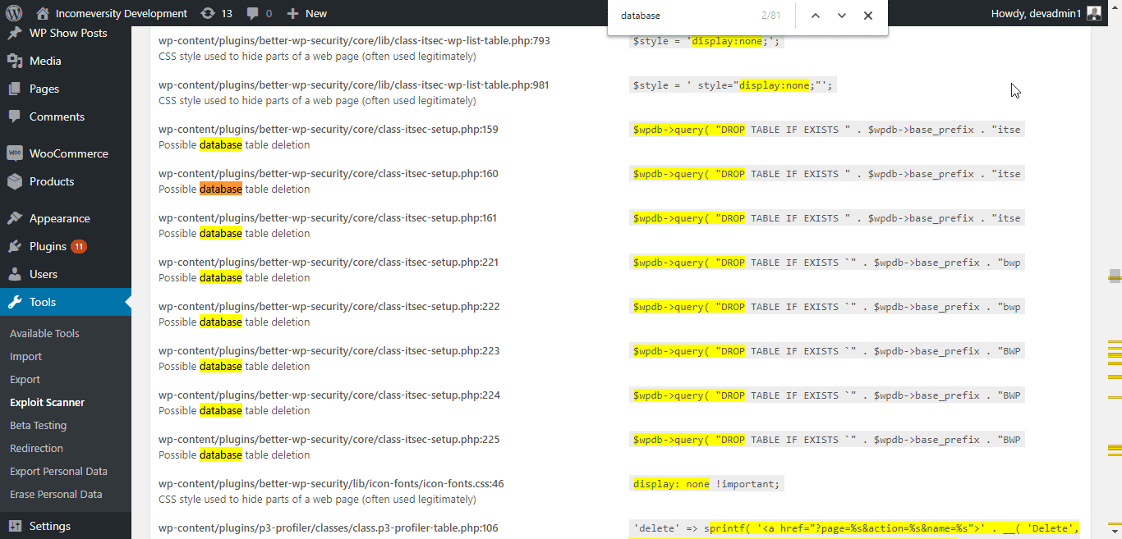Select Redirection submenu item

tap(36, 448)
